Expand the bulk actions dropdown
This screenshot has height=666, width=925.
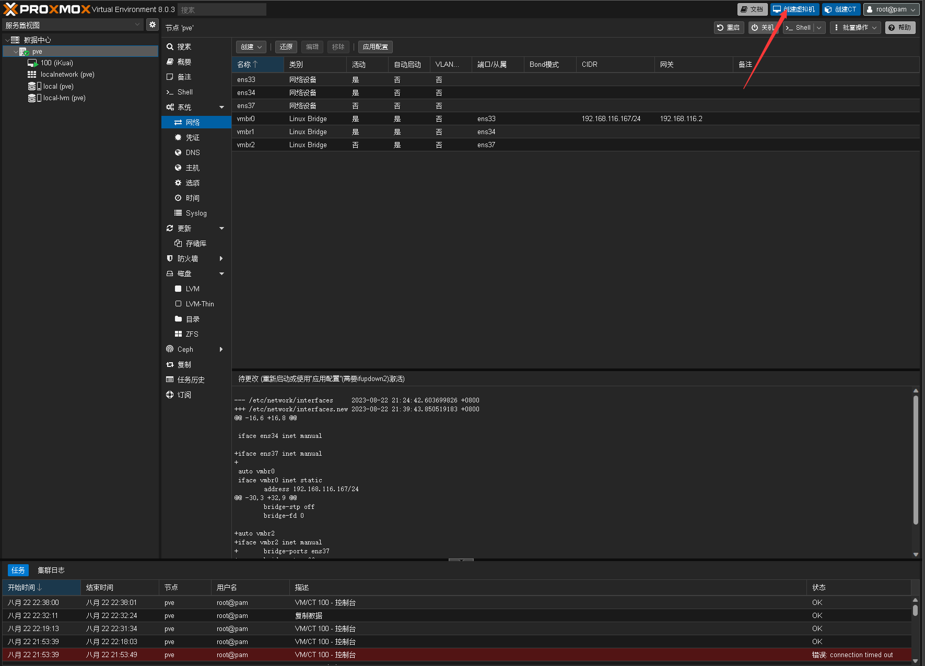[855, 28]
